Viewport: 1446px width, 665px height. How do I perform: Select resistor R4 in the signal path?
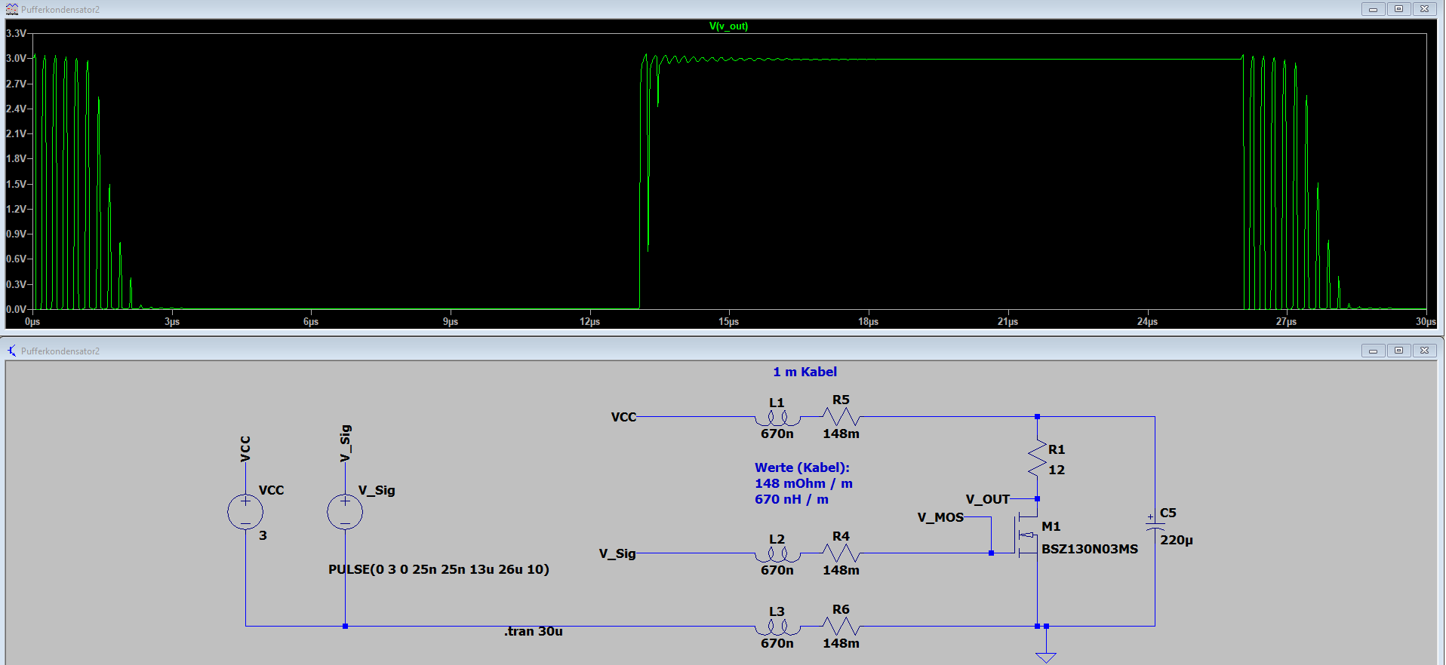[x=841, y=553]
